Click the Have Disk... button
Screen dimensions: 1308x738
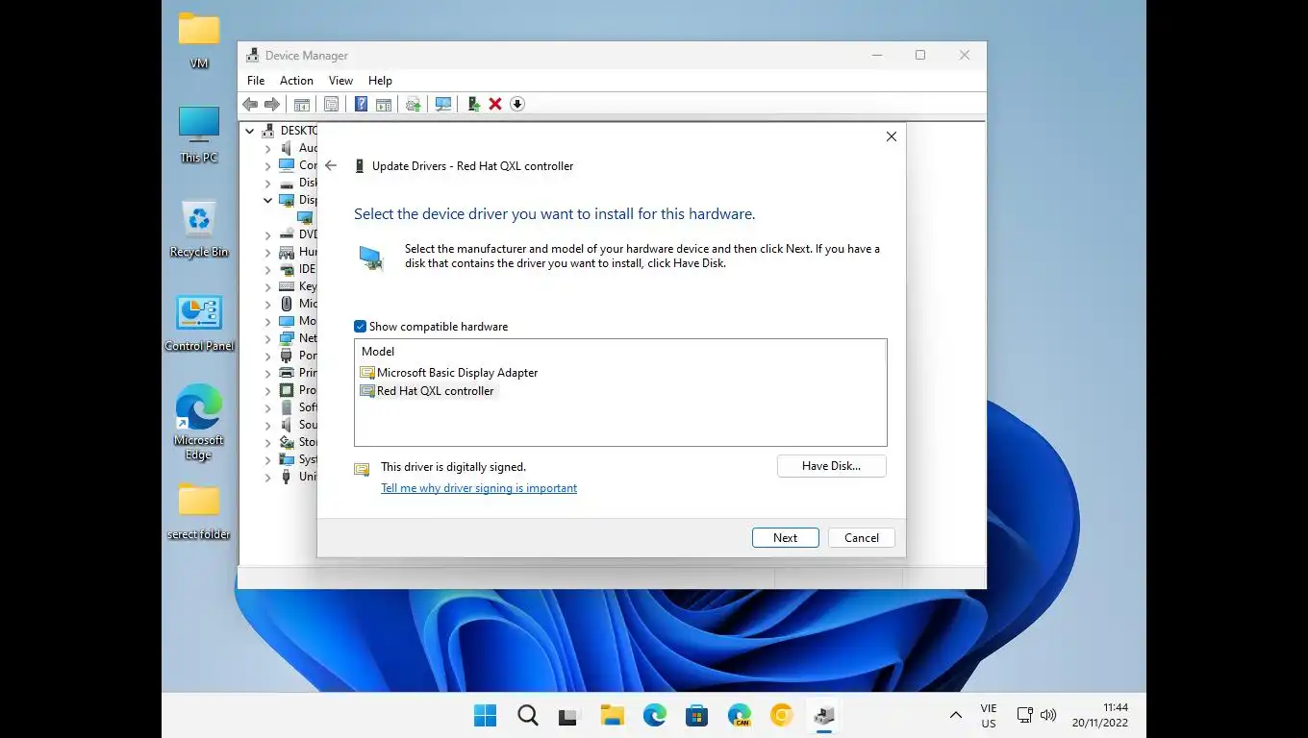click(832, 466)
